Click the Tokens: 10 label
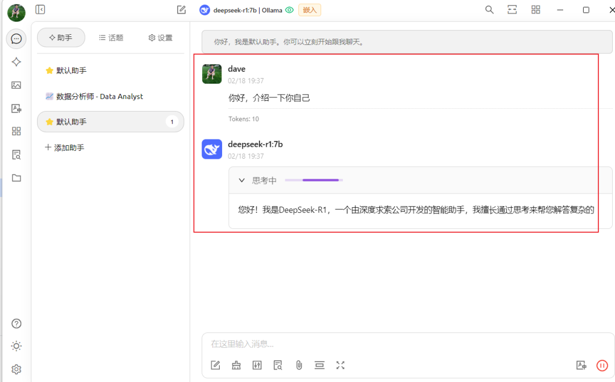615x382 pixels. coord(244,119)
